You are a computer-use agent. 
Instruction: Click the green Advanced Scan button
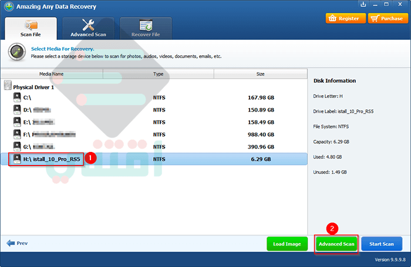[336, 244]
